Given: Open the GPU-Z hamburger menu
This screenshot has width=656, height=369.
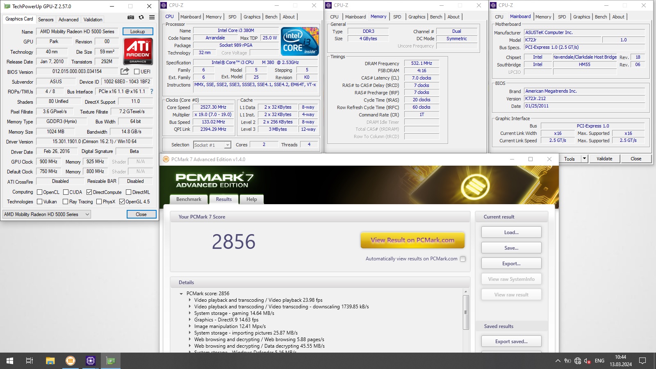Looking at the screenshot, I should [152, 17].
